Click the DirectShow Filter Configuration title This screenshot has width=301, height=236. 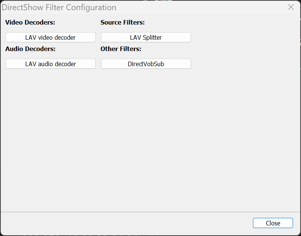[x=59, y=8]
